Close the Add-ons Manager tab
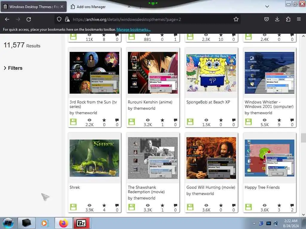Image resolution: width=306 pixels, height=229 pixels. (129, 7)
